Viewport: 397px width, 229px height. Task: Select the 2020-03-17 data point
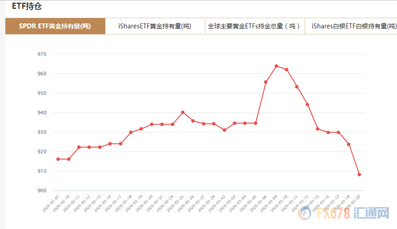click(338, 132)
